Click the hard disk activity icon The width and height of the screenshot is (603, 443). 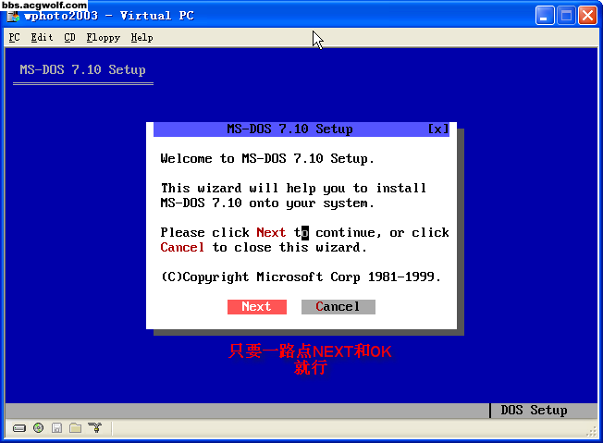[x=19, y=428]
